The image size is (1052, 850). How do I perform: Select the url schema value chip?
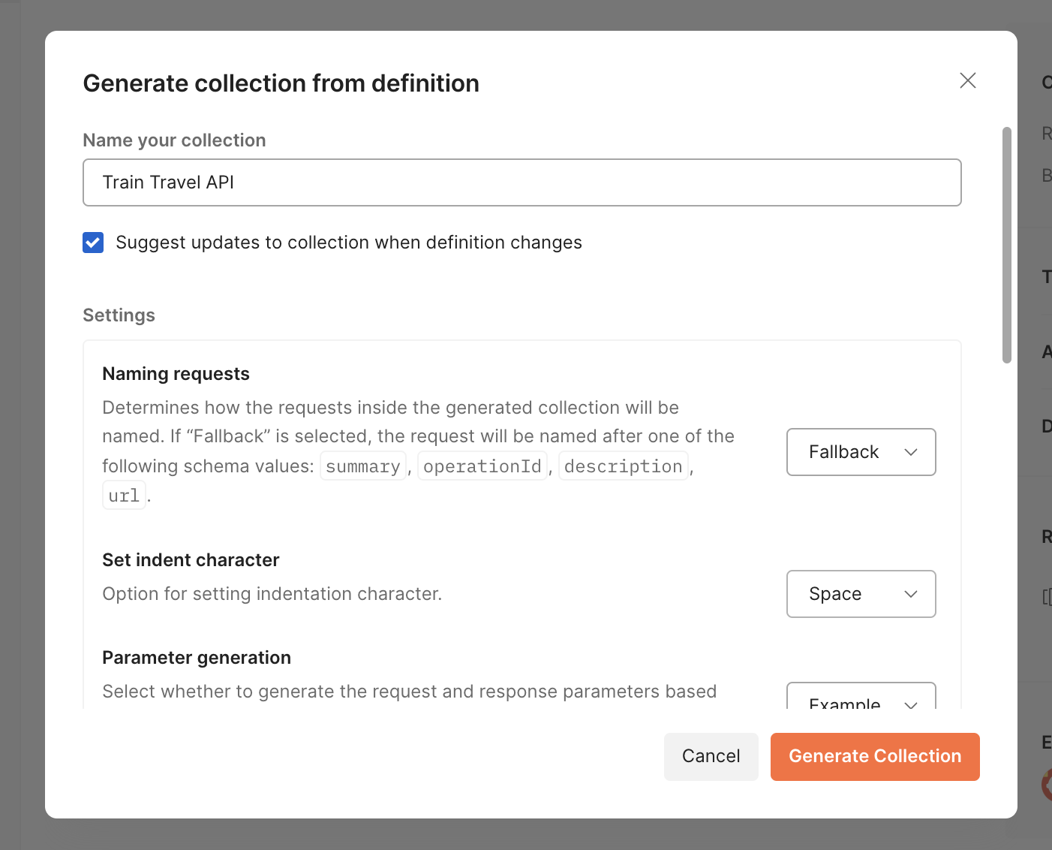coord(124,494)
